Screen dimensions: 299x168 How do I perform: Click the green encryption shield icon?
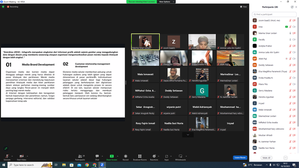coord(3,7)
